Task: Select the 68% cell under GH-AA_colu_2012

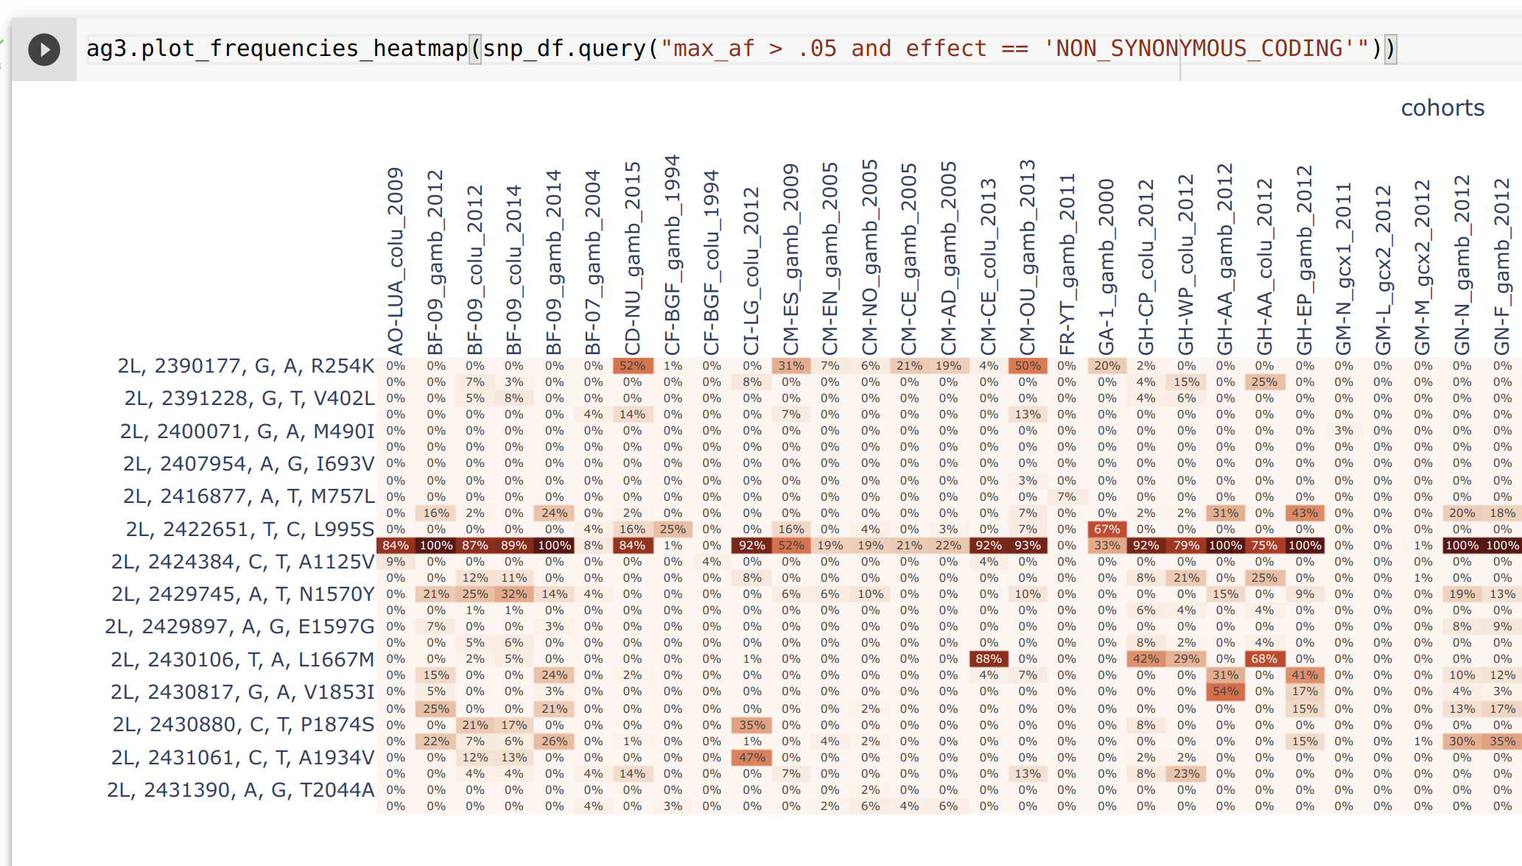Action: 1263,659
